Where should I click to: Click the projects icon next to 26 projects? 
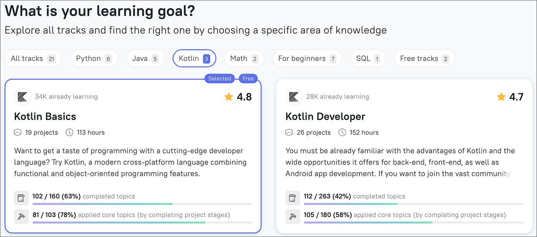[290, 133]
